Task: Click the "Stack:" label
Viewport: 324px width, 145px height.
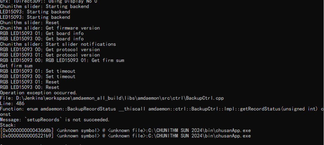Action: click(x=8, y=125)
